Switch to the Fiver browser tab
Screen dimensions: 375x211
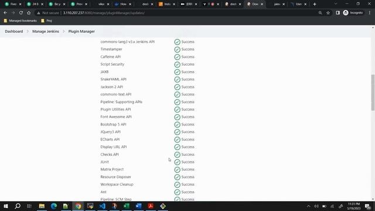pyautogui.click(x=13, y=4)
